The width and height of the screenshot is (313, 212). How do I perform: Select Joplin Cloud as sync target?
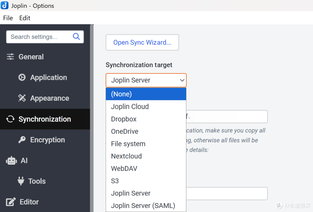pos(146,107)
